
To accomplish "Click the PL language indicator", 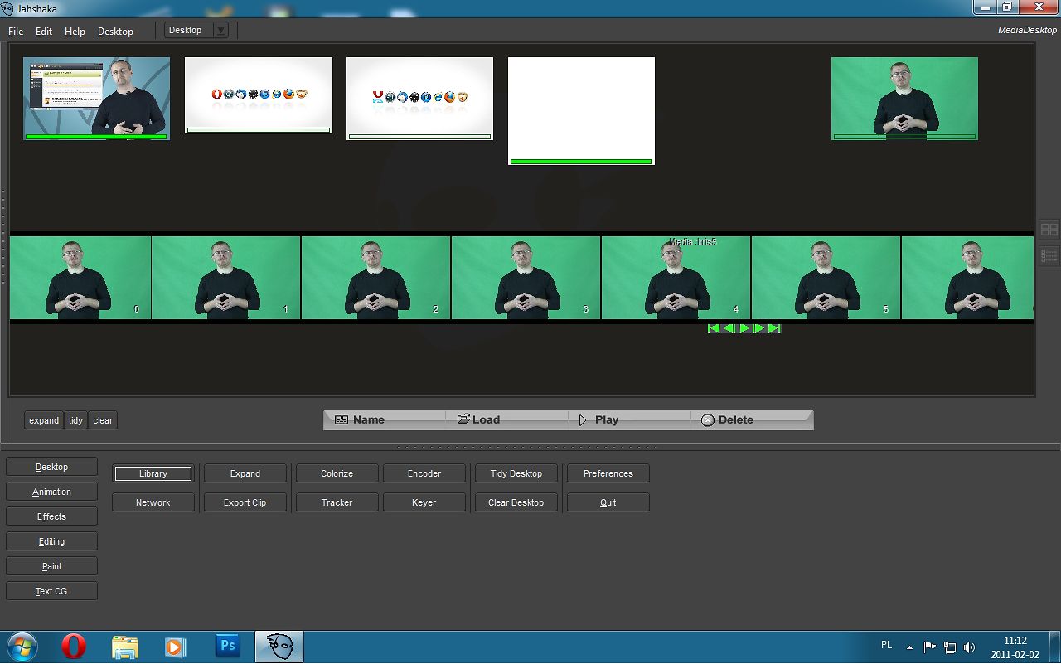I will (x=887, y=645).
